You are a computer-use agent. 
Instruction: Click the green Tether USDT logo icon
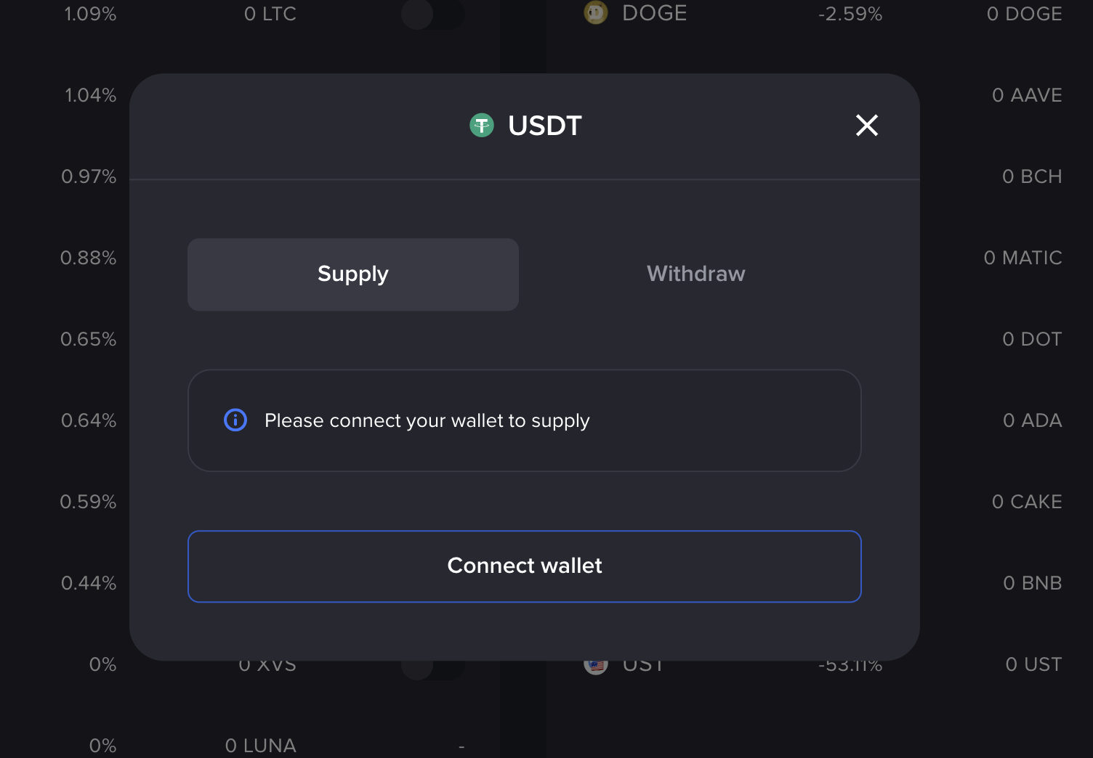(x=482, y=126)
